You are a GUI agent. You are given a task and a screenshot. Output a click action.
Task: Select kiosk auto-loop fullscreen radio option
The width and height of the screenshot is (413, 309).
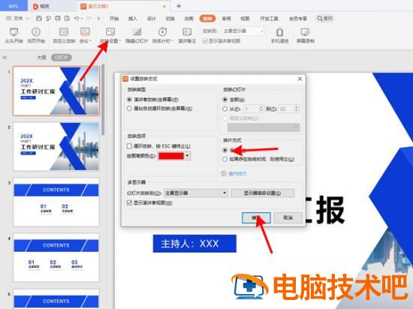coord(129,108)
